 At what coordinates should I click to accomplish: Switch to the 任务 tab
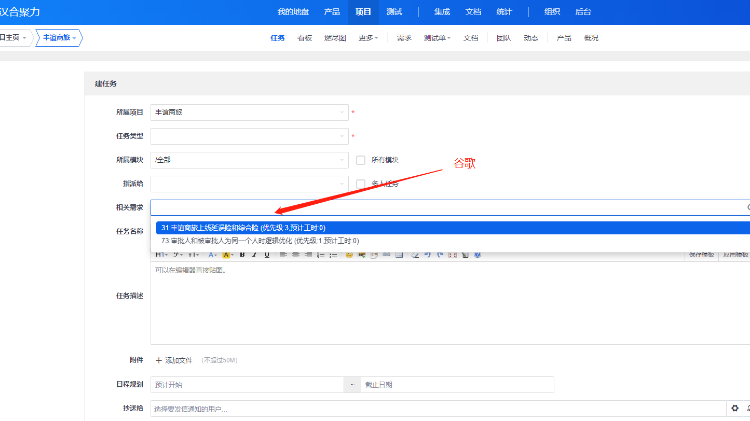pyautogui.click(x=278, y=38)
